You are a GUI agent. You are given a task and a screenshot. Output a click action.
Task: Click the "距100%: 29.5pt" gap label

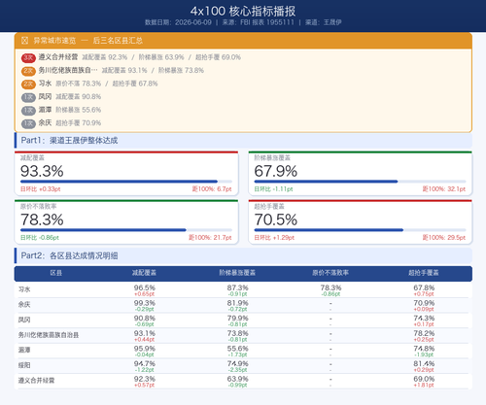click(x=444, y=238)
